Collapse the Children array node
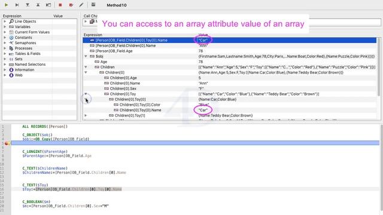Image resolution: width=383 pixels, height=215 pixels. coord(86,67)
